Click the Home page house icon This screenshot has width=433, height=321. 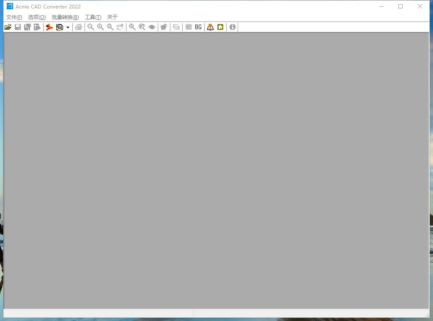click(220, 27)
